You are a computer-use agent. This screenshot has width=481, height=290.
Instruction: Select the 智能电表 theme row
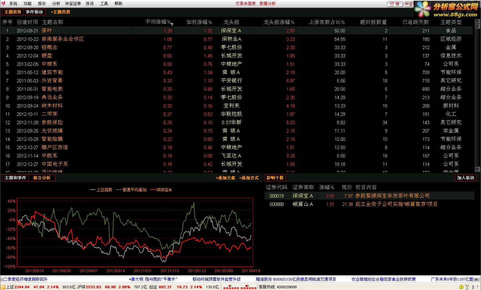[x=236, y=89]
